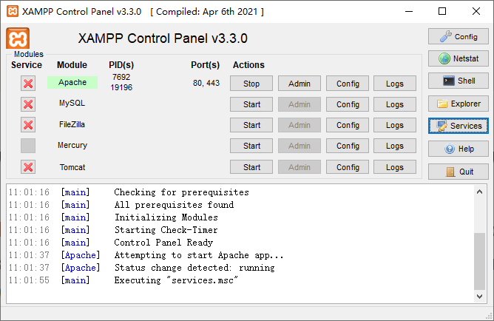This screenshot has width=494, height=321.
Task: View Apache Logs
Action: point(395,84)
